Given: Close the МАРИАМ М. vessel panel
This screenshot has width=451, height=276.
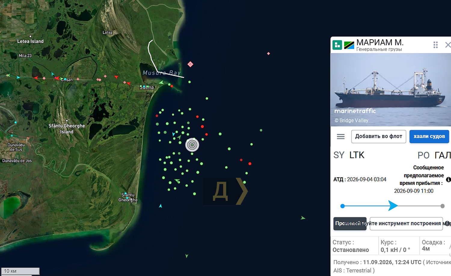Looking at the screenshot, I should [x=448, y=45].
